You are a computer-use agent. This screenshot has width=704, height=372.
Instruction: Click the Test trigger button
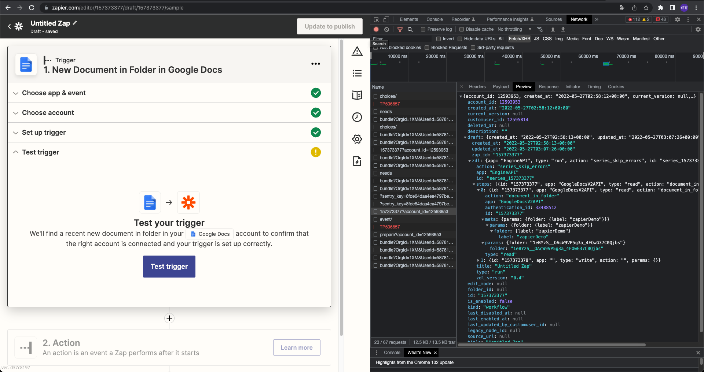[169, 267]
